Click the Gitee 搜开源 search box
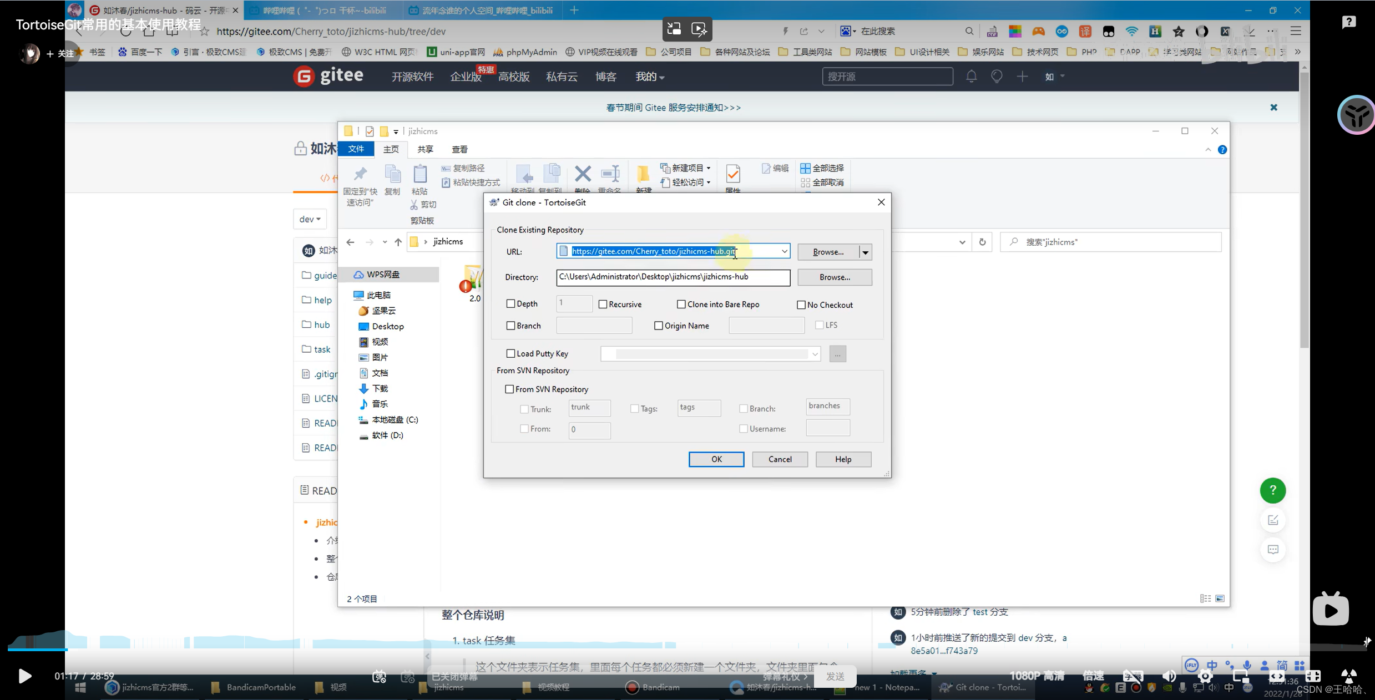 pos(887,77)
